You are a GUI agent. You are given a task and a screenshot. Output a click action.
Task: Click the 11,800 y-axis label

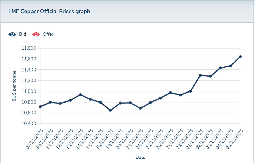coord(29,48)
